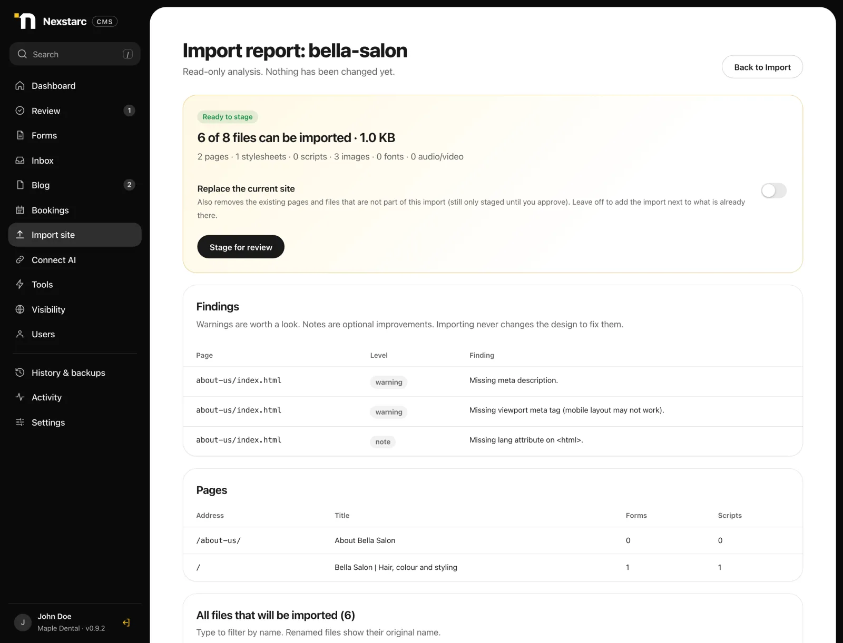Click the Ready to stage badge

228,117
